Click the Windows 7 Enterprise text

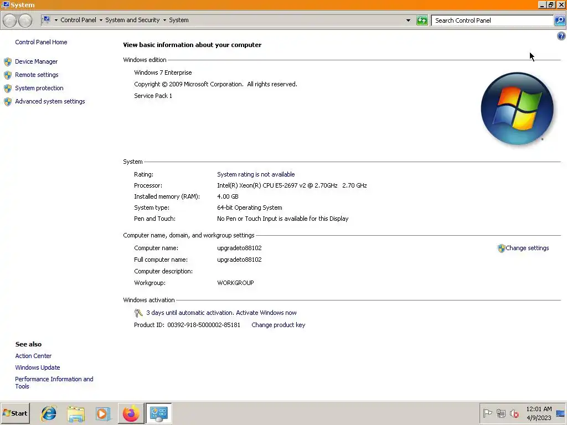(x=163, y=72)
